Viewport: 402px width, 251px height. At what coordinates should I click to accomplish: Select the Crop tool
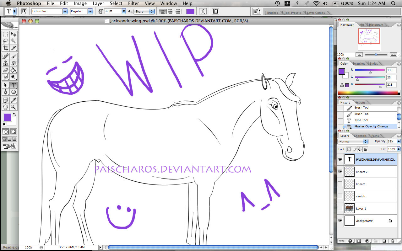click(6, 48)
